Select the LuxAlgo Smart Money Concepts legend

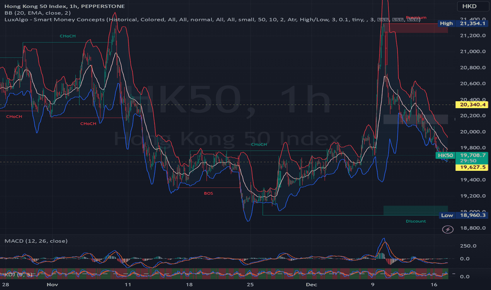pos(212,20)
